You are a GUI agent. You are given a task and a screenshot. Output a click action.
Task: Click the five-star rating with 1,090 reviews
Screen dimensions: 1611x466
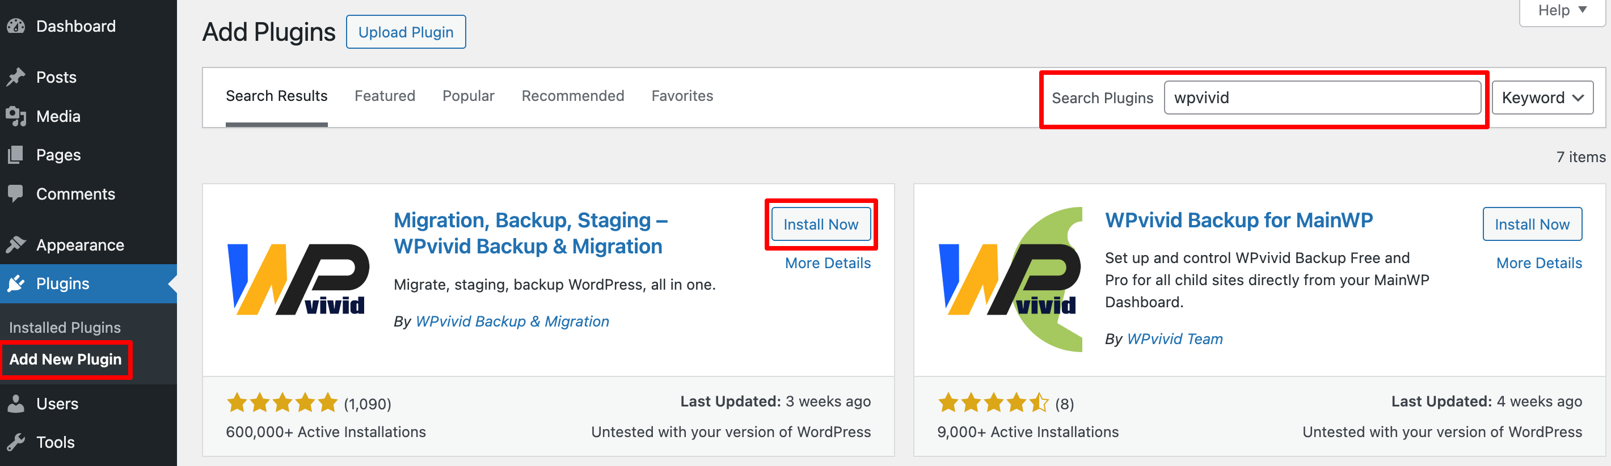(x=282, y=403)
